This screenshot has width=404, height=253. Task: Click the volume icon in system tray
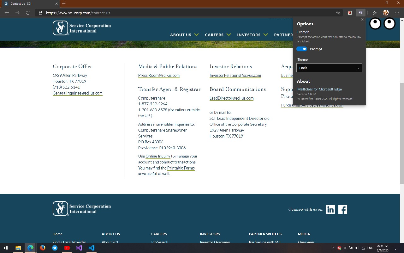357,248
